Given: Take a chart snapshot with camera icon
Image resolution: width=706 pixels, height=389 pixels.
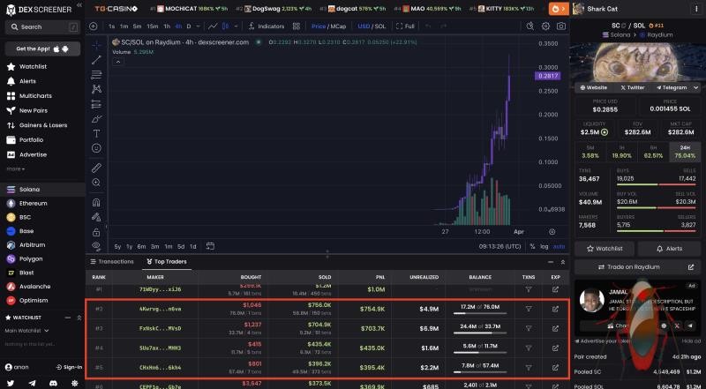Looking at the screenshot, I should (x=561, y=26).
